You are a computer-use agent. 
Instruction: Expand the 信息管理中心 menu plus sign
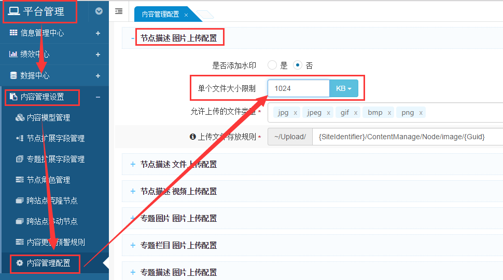coord(98,33)
